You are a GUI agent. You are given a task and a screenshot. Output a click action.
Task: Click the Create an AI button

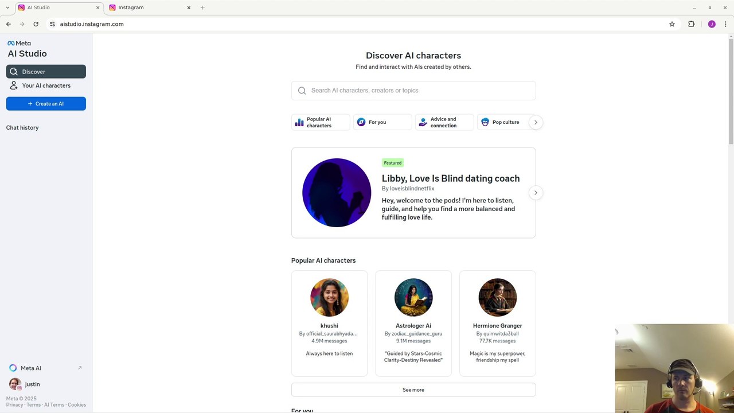pyautogui.click(x=46, y=104)
